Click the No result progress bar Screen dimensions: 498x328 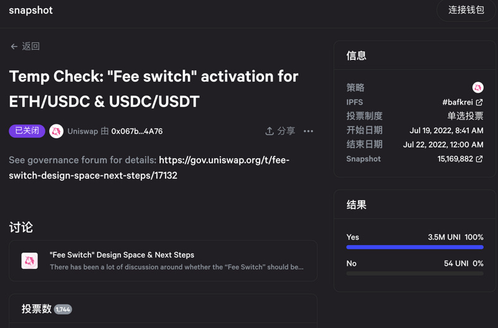click(415, 273)
